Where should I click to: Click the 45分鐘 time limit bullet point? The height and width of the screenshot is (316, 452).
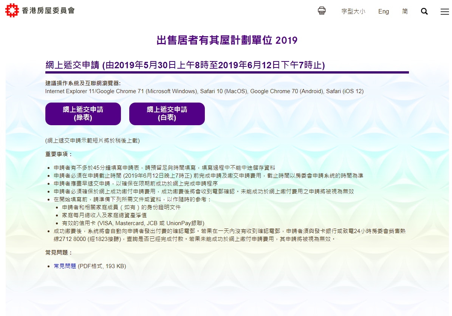coord(164,168)
